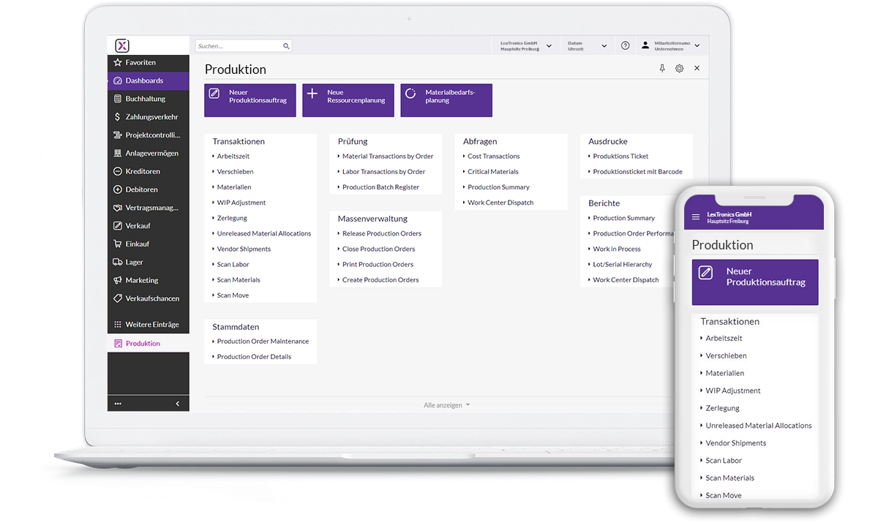Viewport: 878px width, 523px height.
Task: Click the three dots at sidebar bottom
Action: point(118,404)
